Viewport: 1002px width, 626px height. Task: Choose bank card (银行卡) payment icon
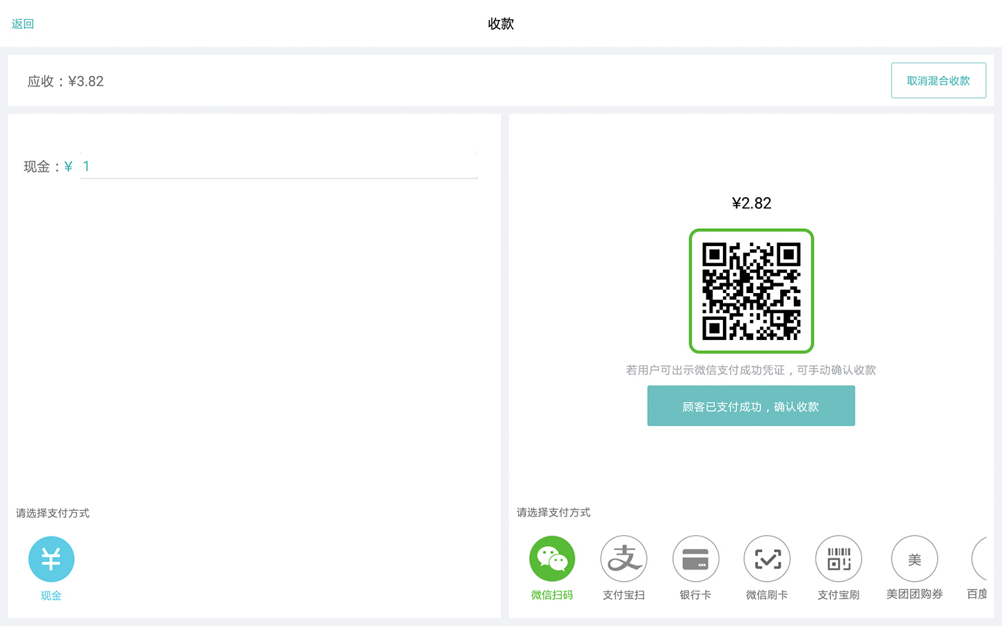pyautogui.click(x=695, y=559)
